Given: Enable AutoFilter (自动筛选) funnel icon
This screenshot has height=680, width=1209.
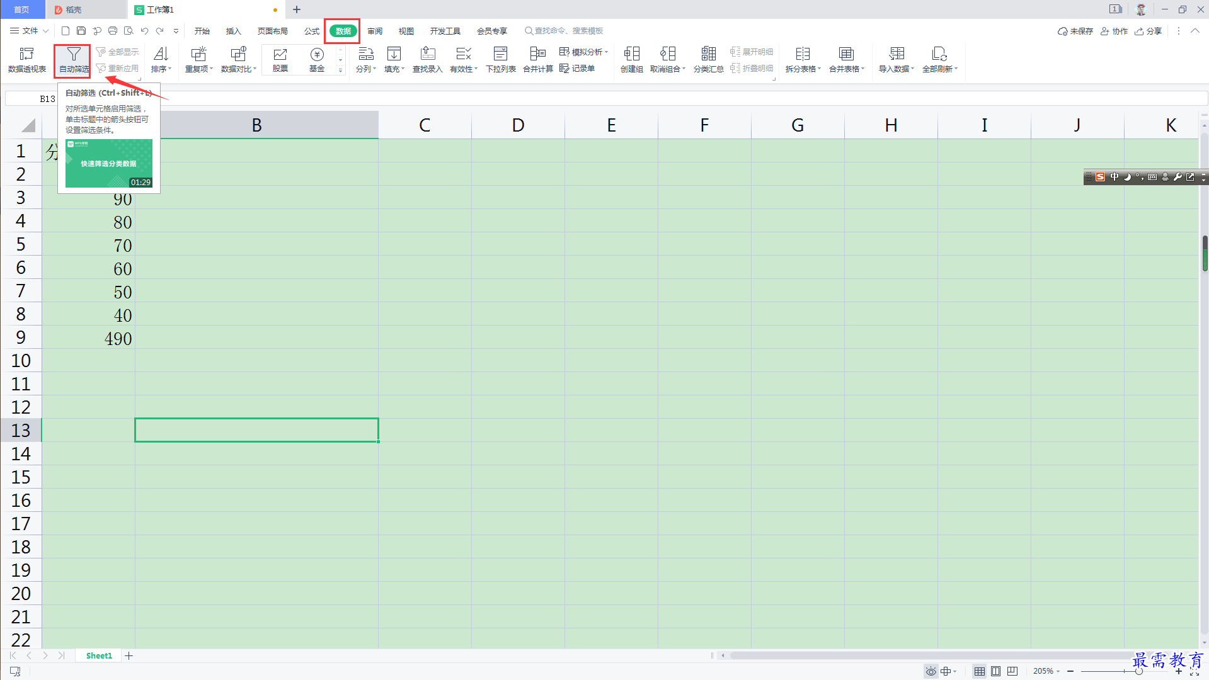Looking at the screenshot, I should pos(74,55).
